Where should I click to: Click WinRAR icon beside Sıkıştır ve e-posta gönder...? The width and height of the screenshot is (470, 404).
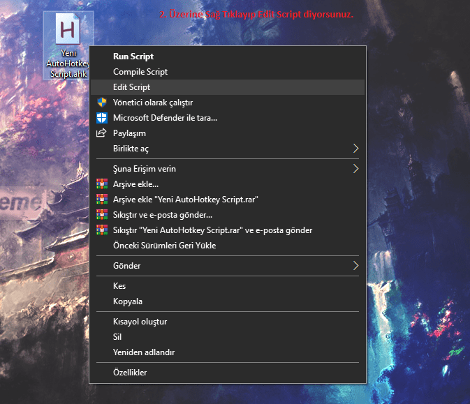(x=102, y=214)
